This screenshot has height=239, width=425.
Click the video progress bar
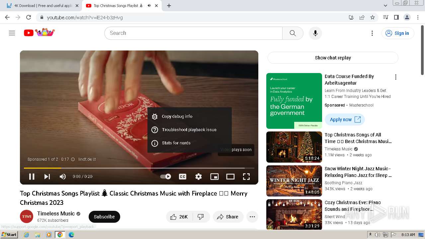(139, 168)
